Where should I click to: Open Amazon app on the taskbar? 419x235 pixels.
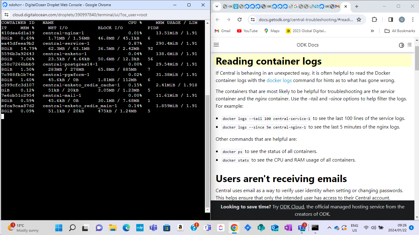tap(180, 228)
